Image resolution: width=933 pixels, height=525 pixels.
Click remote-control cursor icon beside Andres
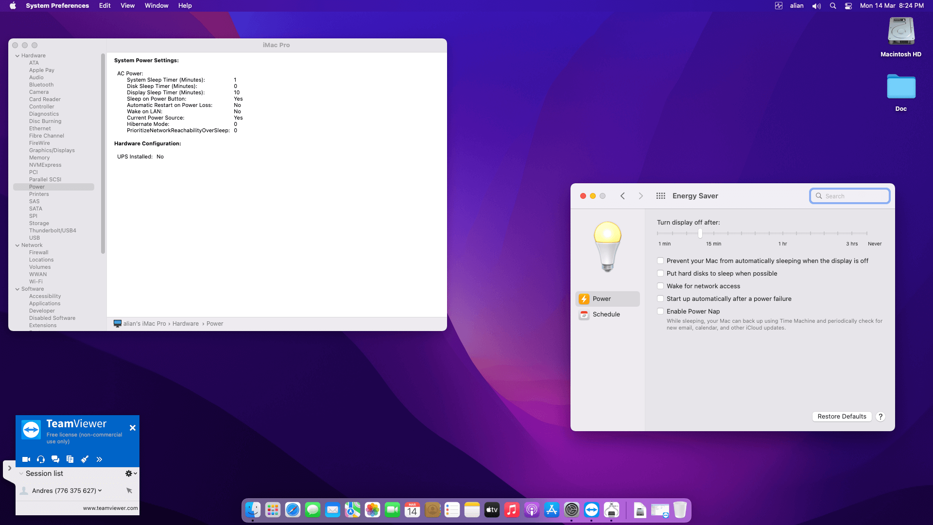point(129,490)
